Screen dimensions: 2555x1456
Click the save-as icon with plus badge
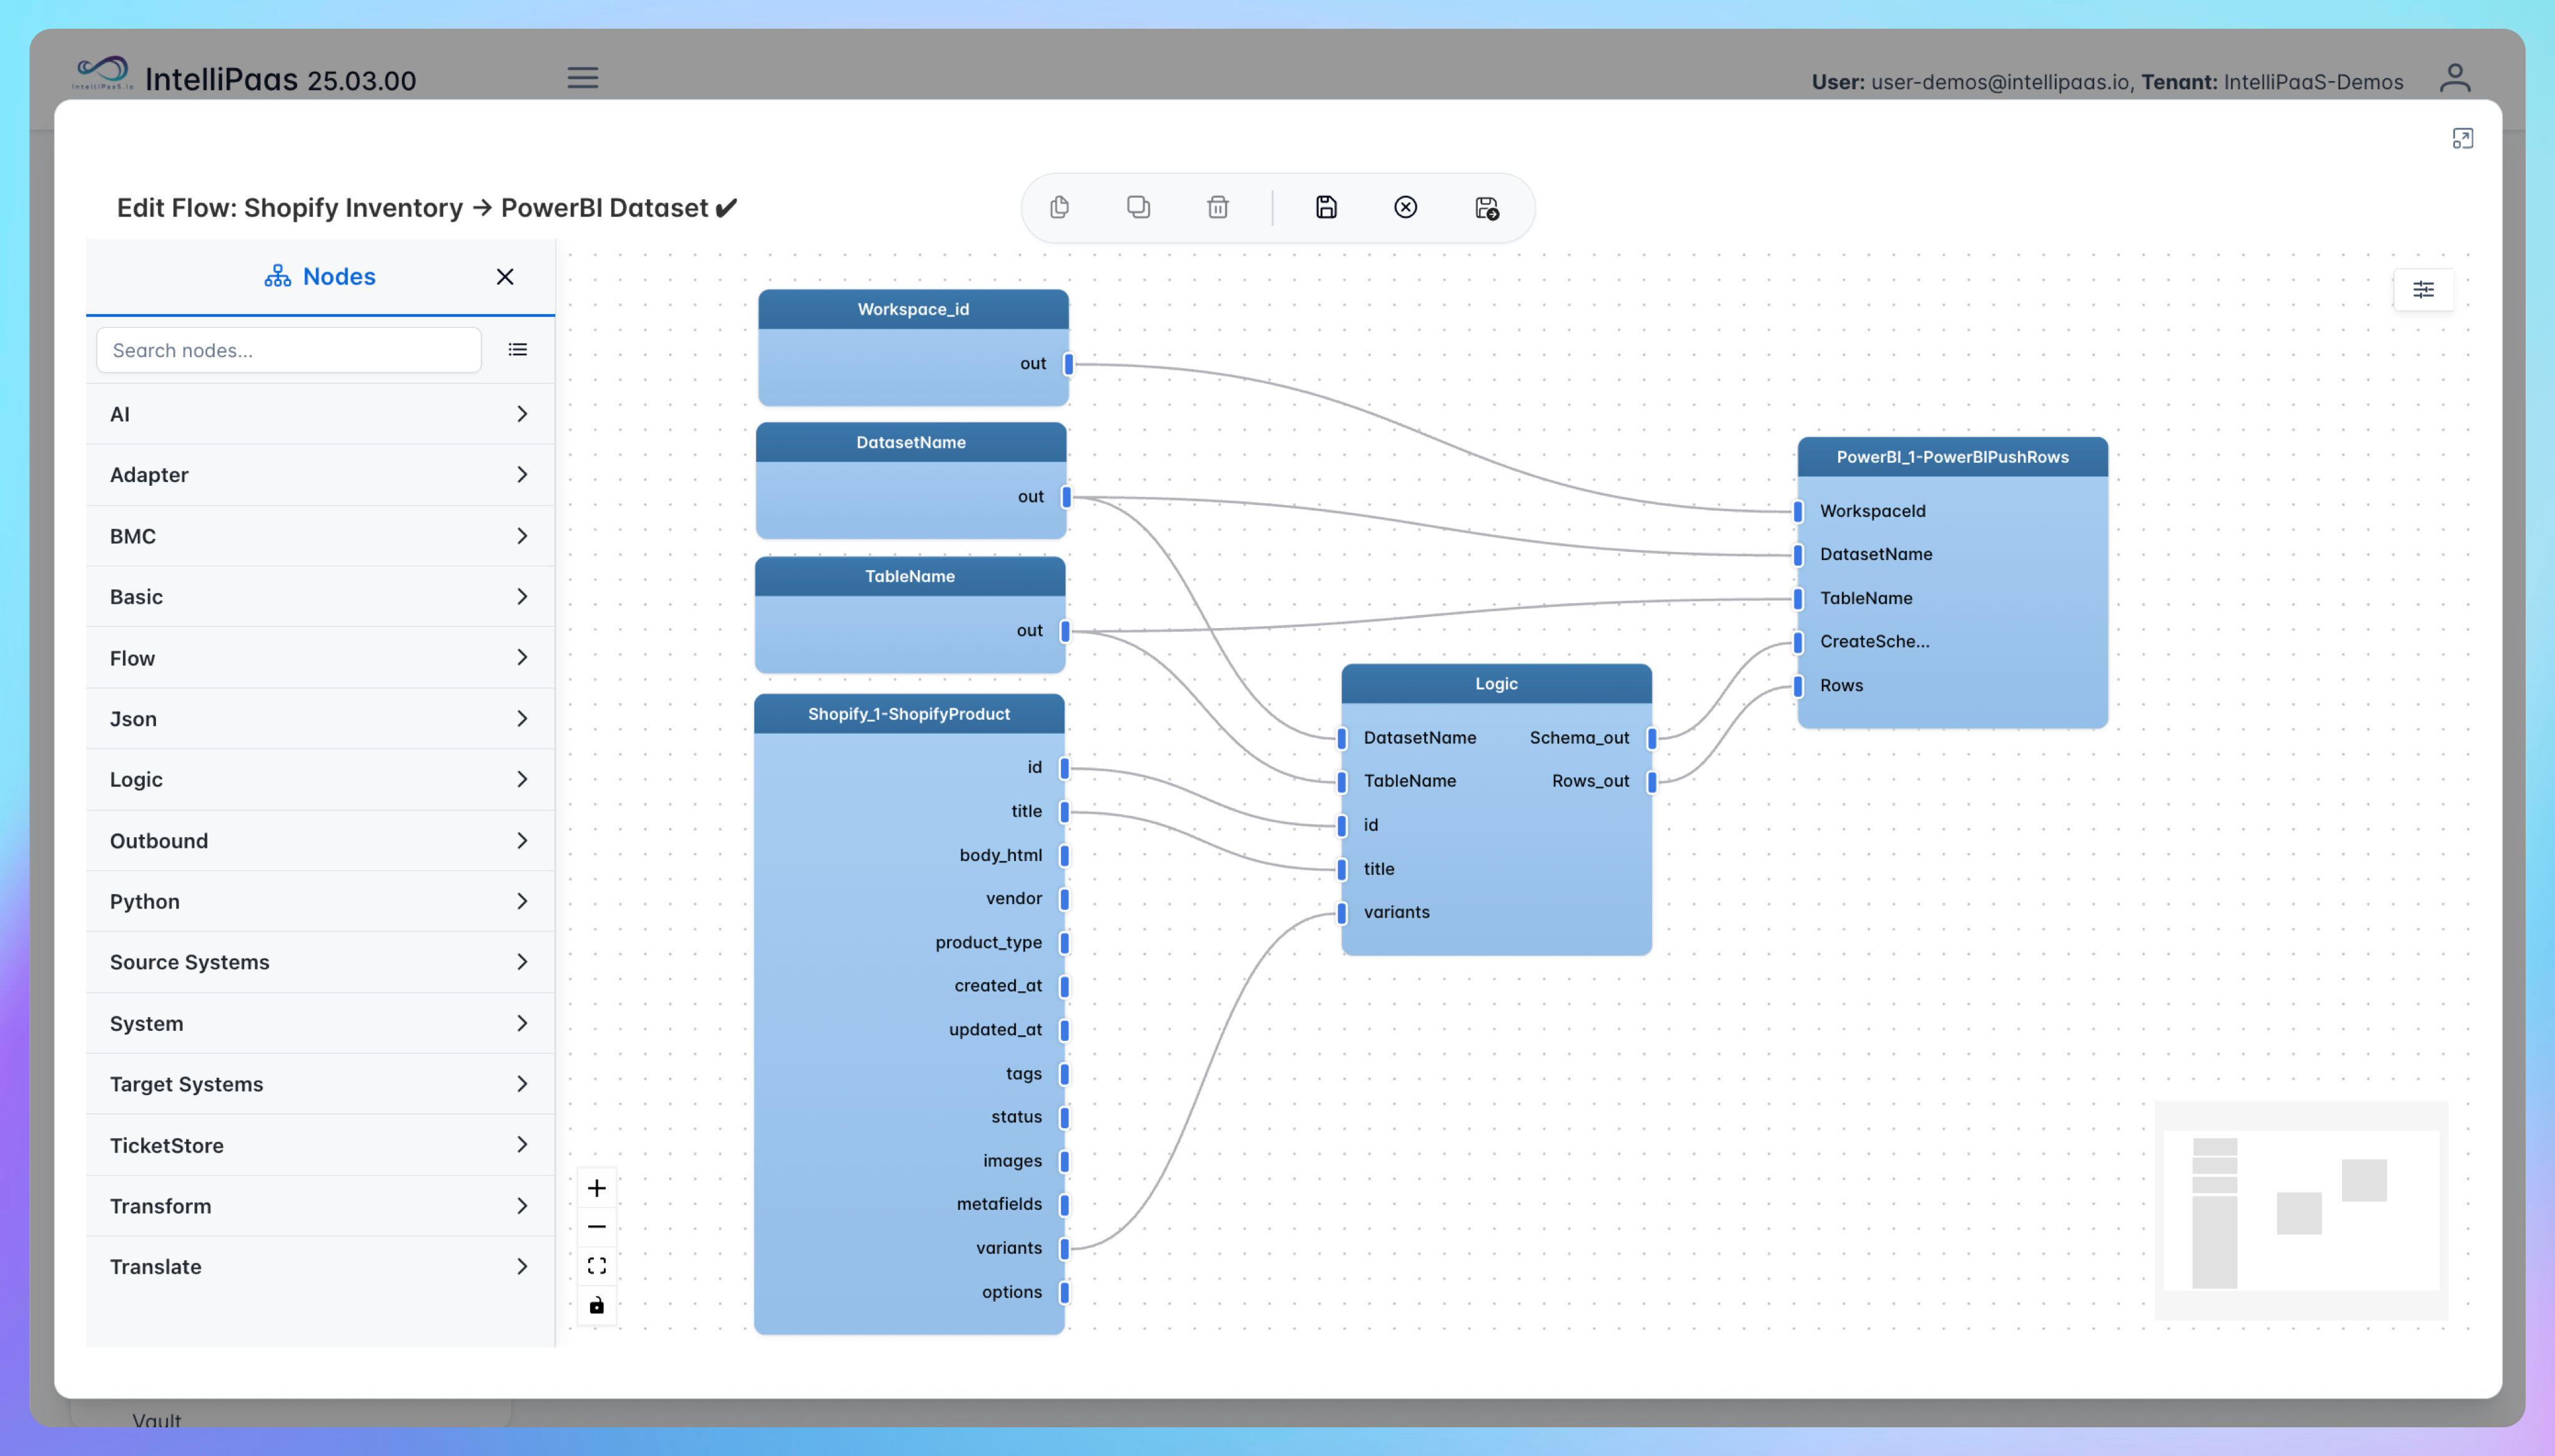tap(1486, 207)
